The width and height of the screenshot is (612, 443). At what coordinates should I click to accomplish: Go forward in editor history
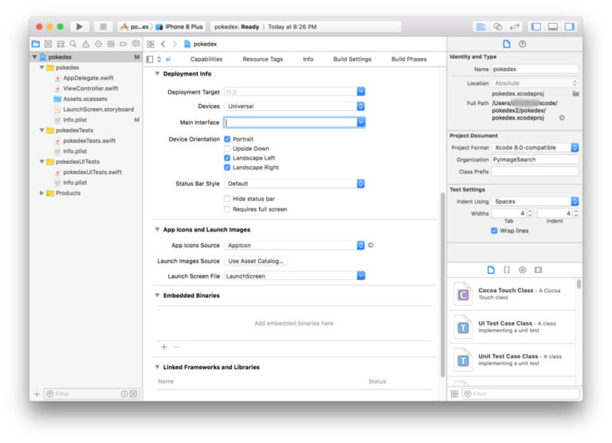pyautogui.click(x=175, y=44)
